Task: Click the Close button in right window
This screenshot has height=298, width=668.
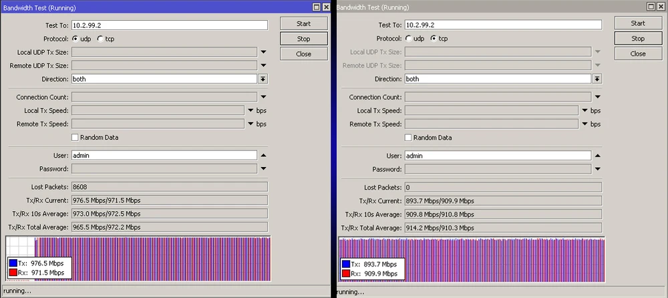Action: (637, 53)
